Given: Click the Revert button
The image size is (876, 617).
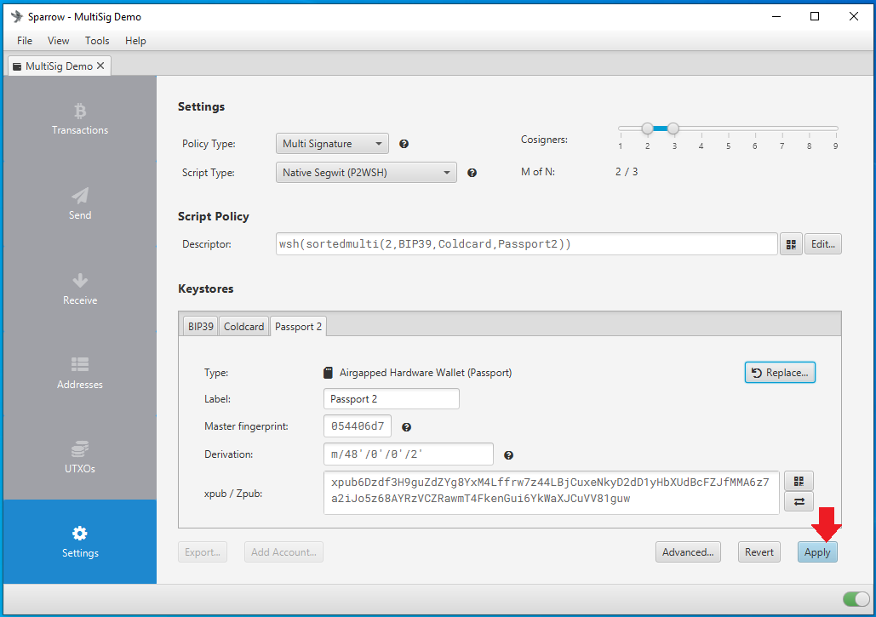Looking at the screenshot, I should point(759,552).
